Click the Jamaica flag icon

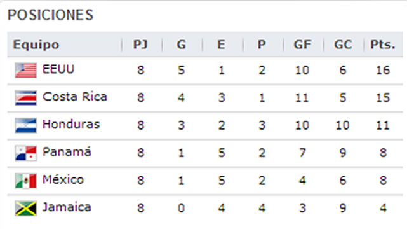click(25, 208)
